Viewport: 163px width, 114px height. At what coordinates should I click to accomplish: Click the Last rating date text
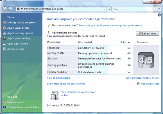click(63, 106)
